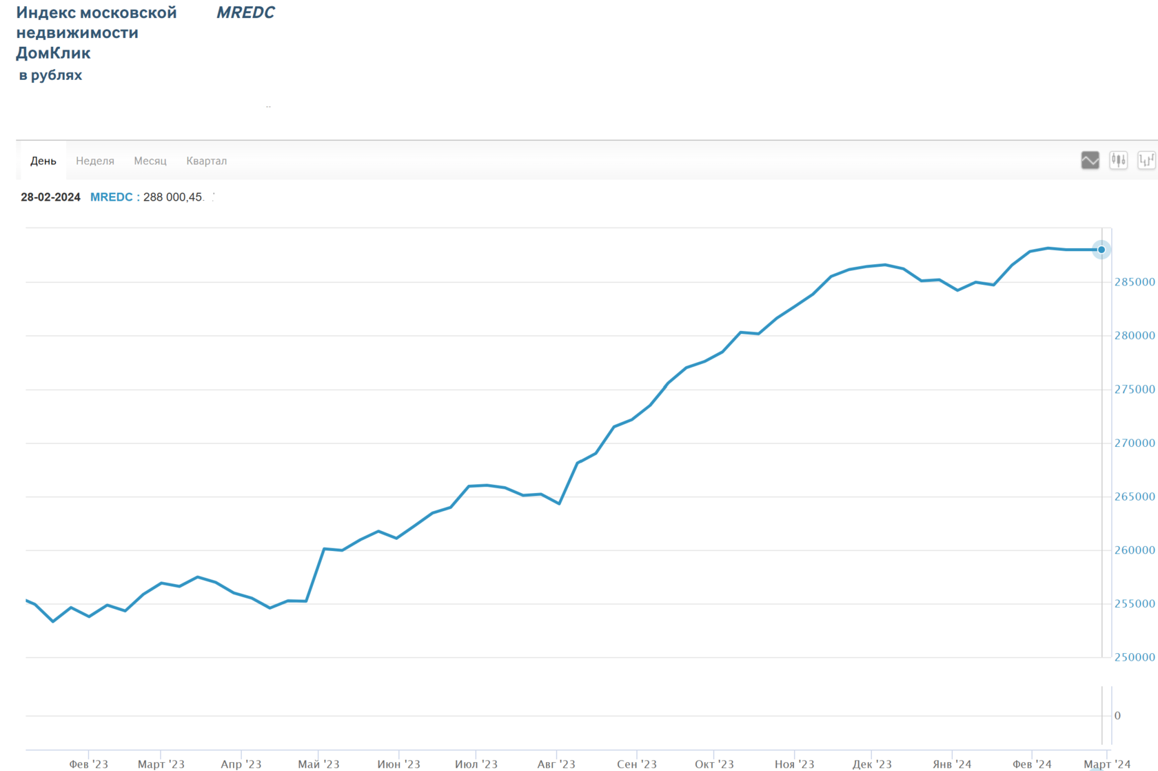
Task: Click the Авг '23 x-axis label
Action: [x=556, y=764]
